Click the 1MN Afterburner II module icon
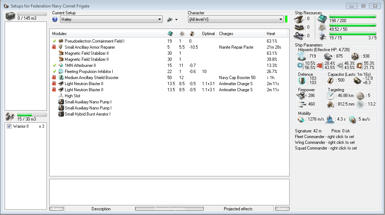Viewport: 385px width, 215px height. pos(61,65)
